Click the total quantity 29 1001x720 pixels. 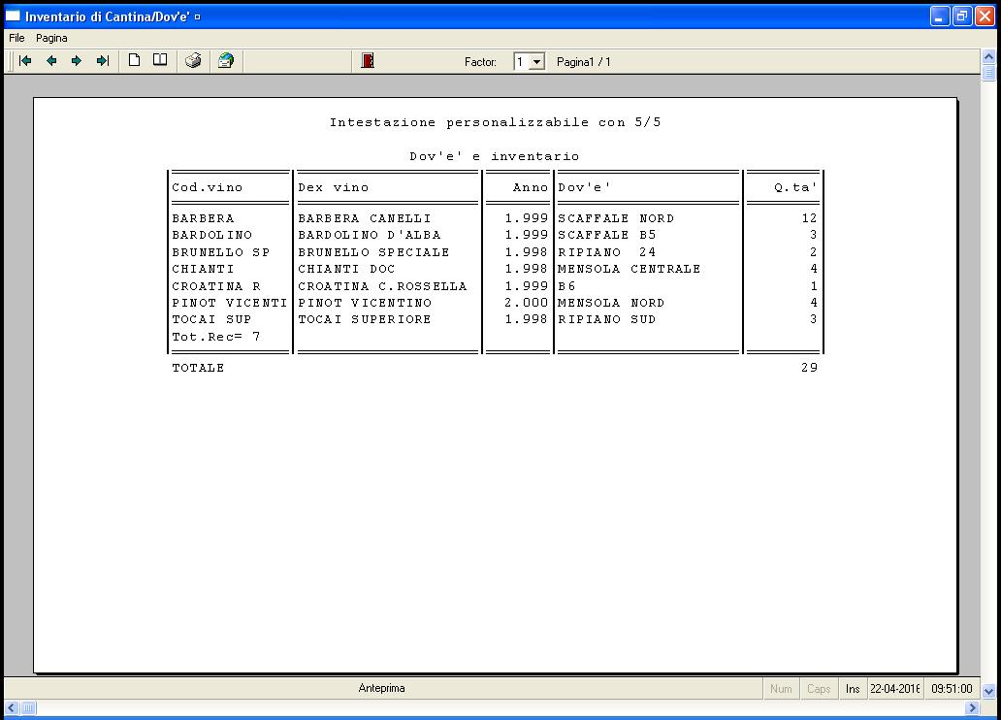[x=810, y=368]
